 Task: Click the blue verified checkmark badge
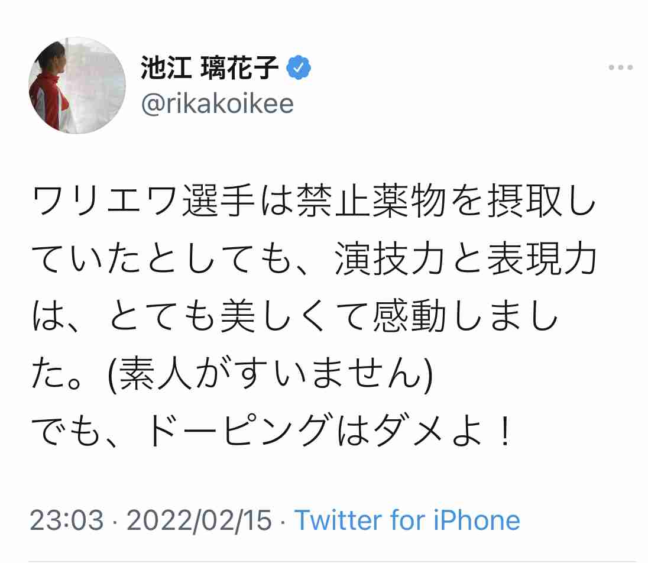click(x=299, y=67)
